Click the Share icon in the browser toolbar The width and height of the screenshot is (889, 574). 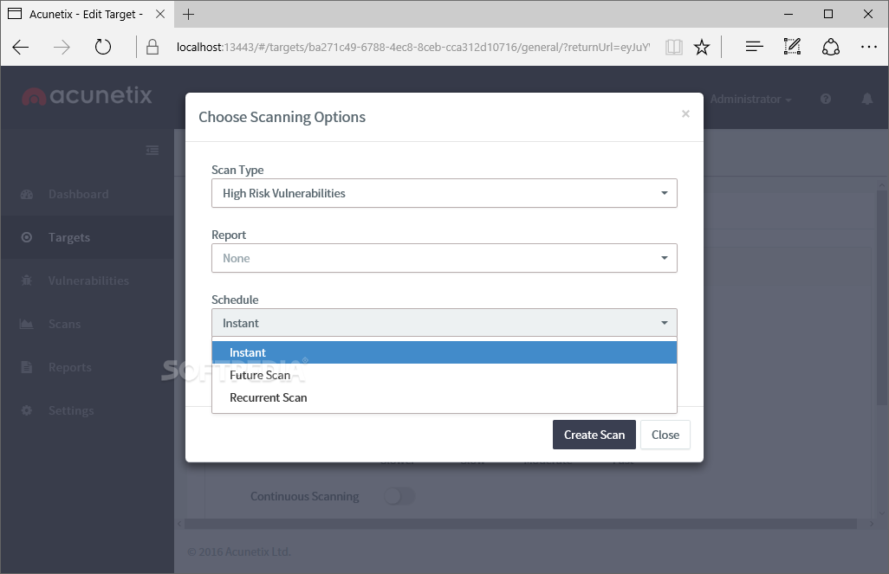click(x=831, y=47)
